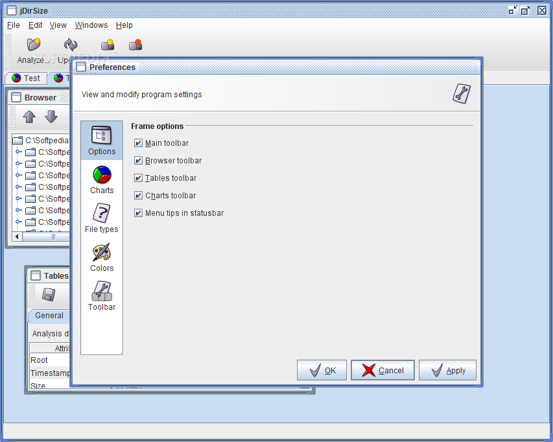Click the Cancel button
Viewport: 553px width, 442px height.
382,370
